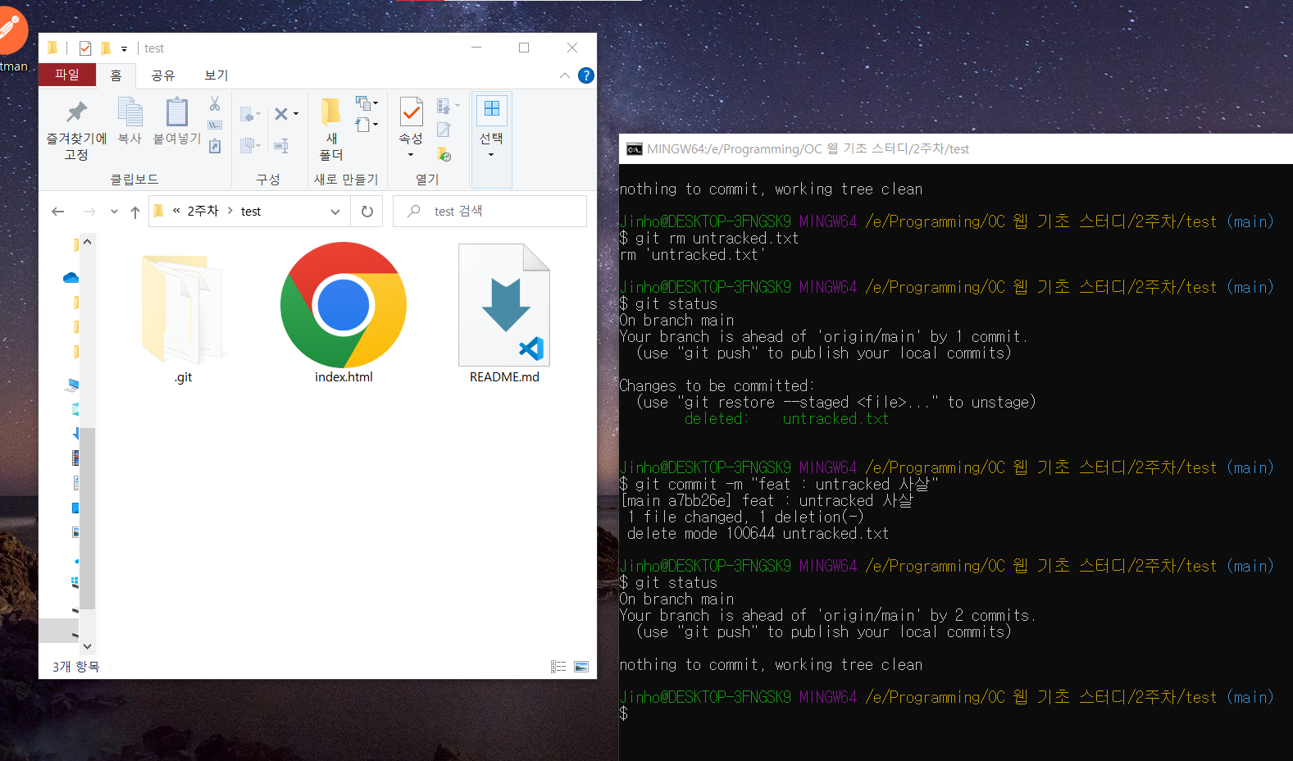Click the History folder icon in 열기 group
This screenshot has height=761, width=1293.
(x=444, y=153)
